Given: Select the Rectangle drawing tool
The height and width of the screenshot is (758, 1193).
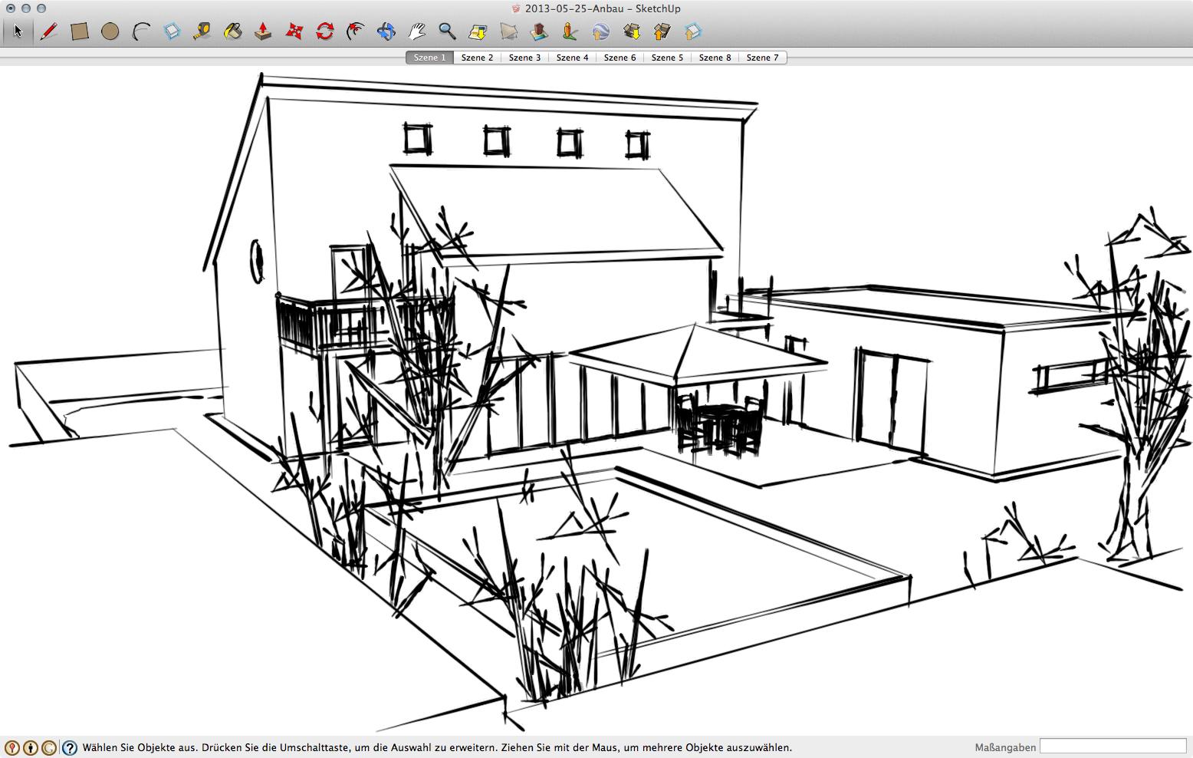Looking at the screenshot, I should click(x=80, y=31).
